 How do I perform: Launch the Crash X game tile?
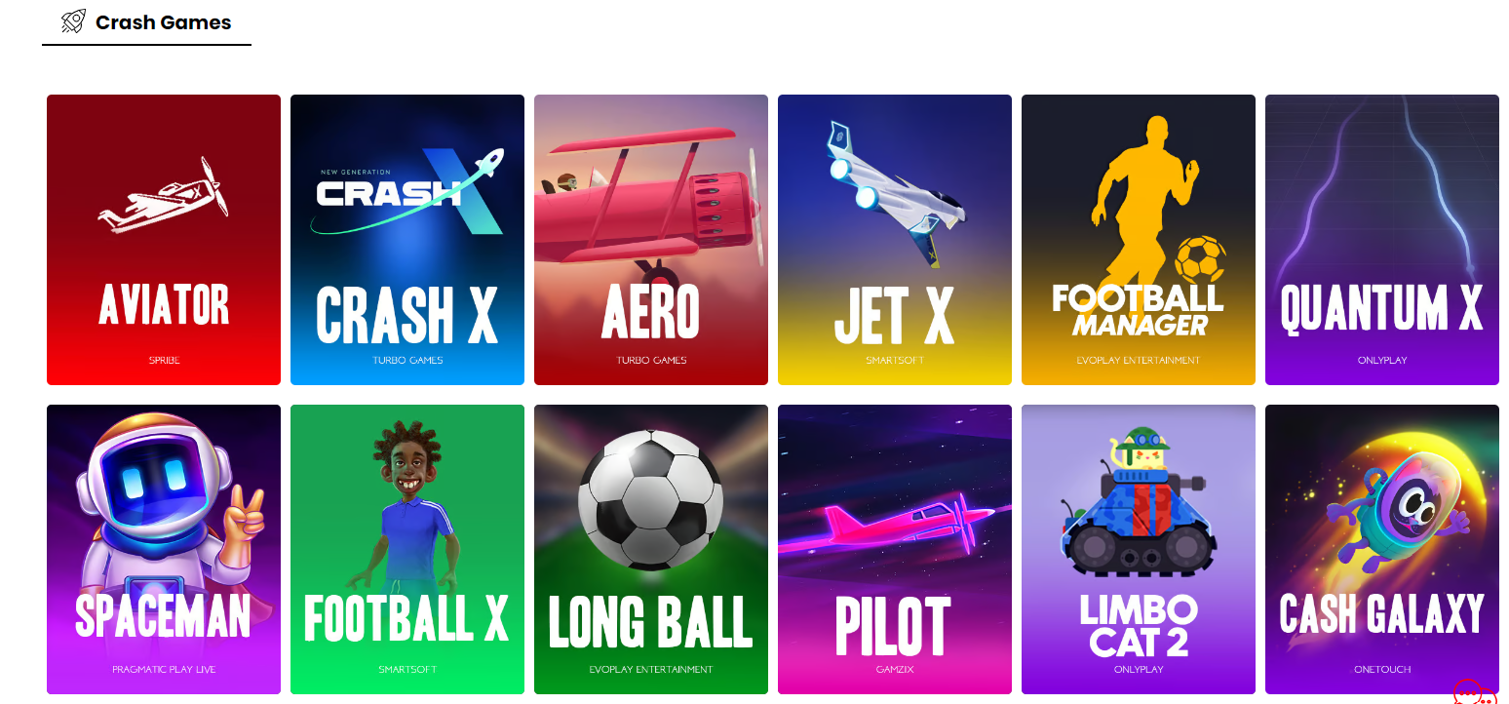click(407, 240)
